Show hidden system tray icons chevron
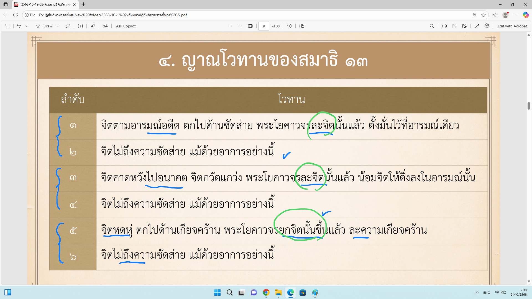532x299 pixels. coord(477,292)
